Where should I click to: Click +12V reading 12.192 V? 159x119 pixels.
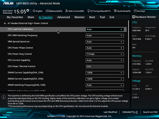(x=136, y=89)
